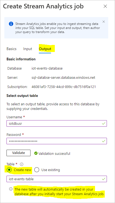Select the Create new radio option
115x203 pixels.
click(9, 170)
